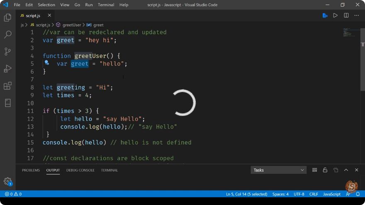Open More Actions ellipsis in editor
365x205 pixels.
coord(357,16)
